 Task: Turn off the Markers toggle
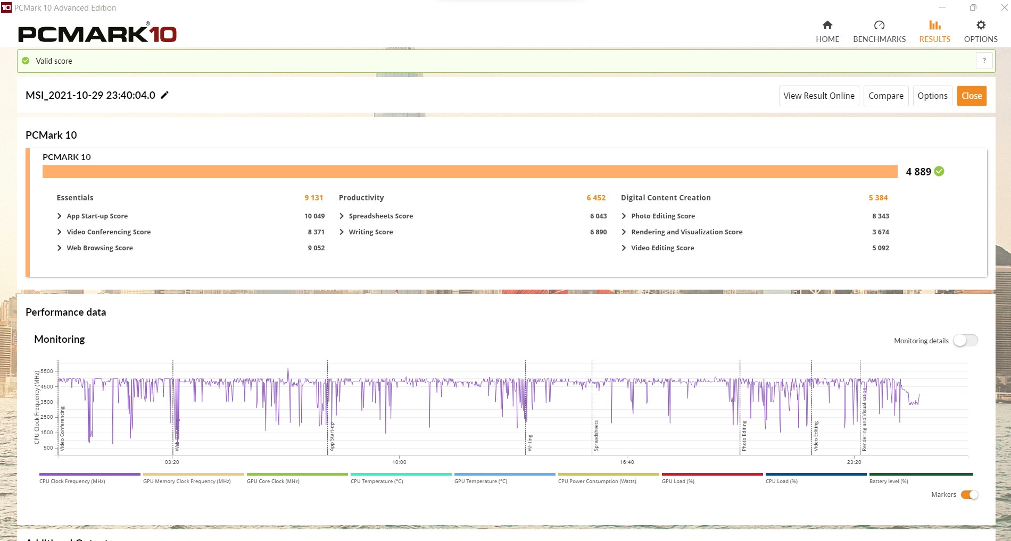click(x=969, y=495)
